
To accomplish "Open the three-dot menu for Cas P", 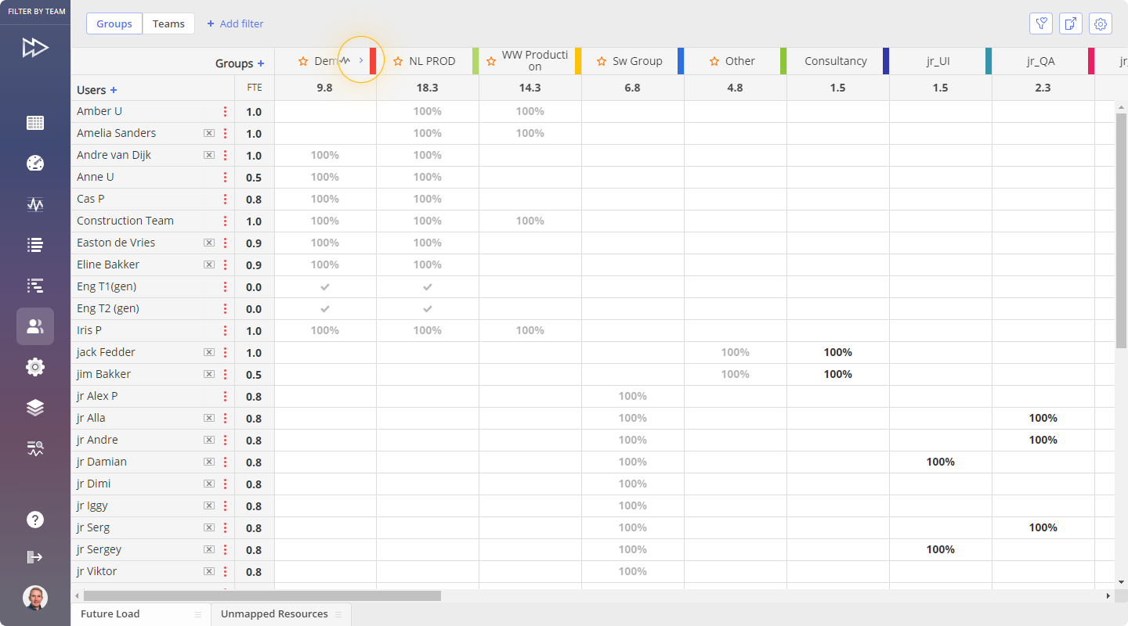I will coord(226,199).
